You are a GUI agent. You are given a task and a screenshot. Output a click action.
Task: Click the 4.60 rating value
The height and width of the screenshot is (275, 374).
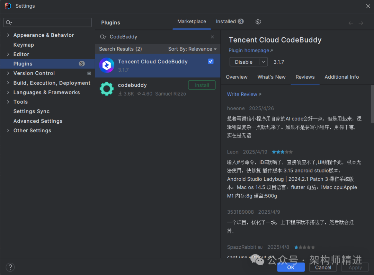[145, 94]
